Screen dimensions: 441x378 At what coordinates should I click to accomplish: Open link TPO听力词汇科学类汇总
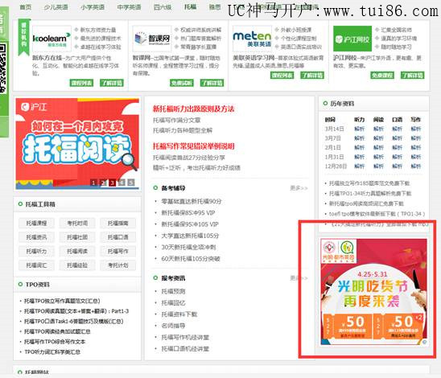[52, 352]
